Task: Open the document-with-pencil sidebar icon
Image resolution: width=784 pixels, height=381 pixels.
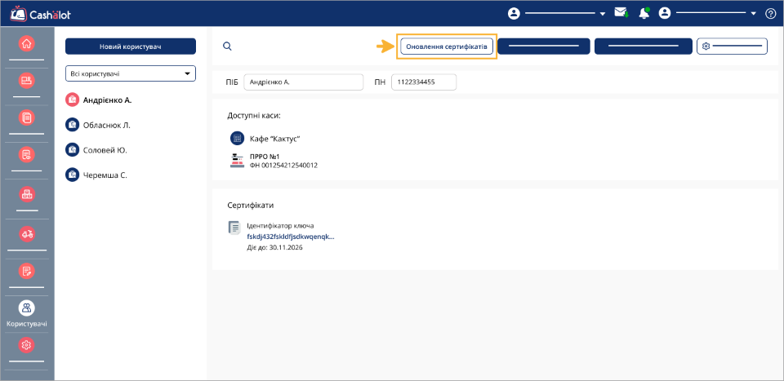Action: click(x=26, y=271)
